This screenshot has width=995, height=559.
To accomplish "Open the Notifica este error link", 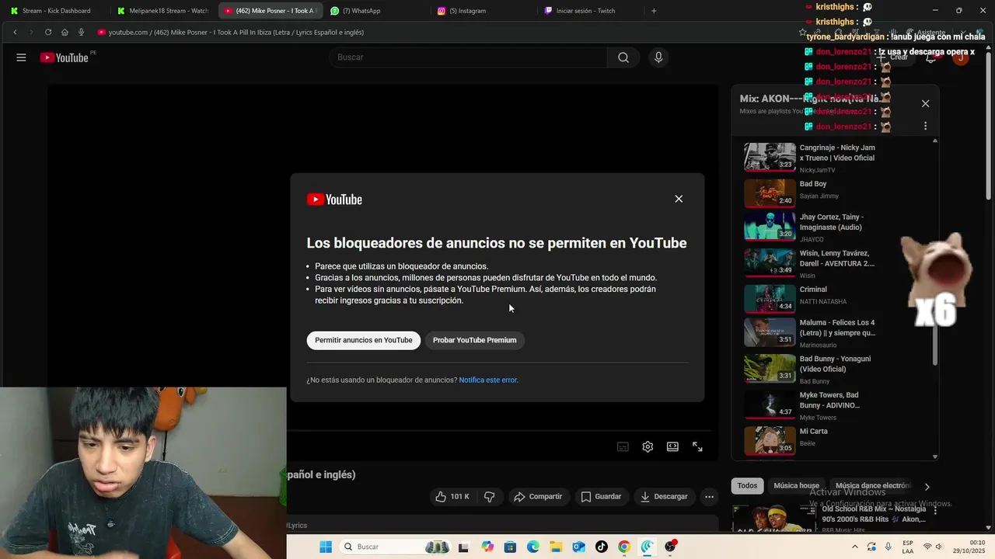I will (488, 380).
